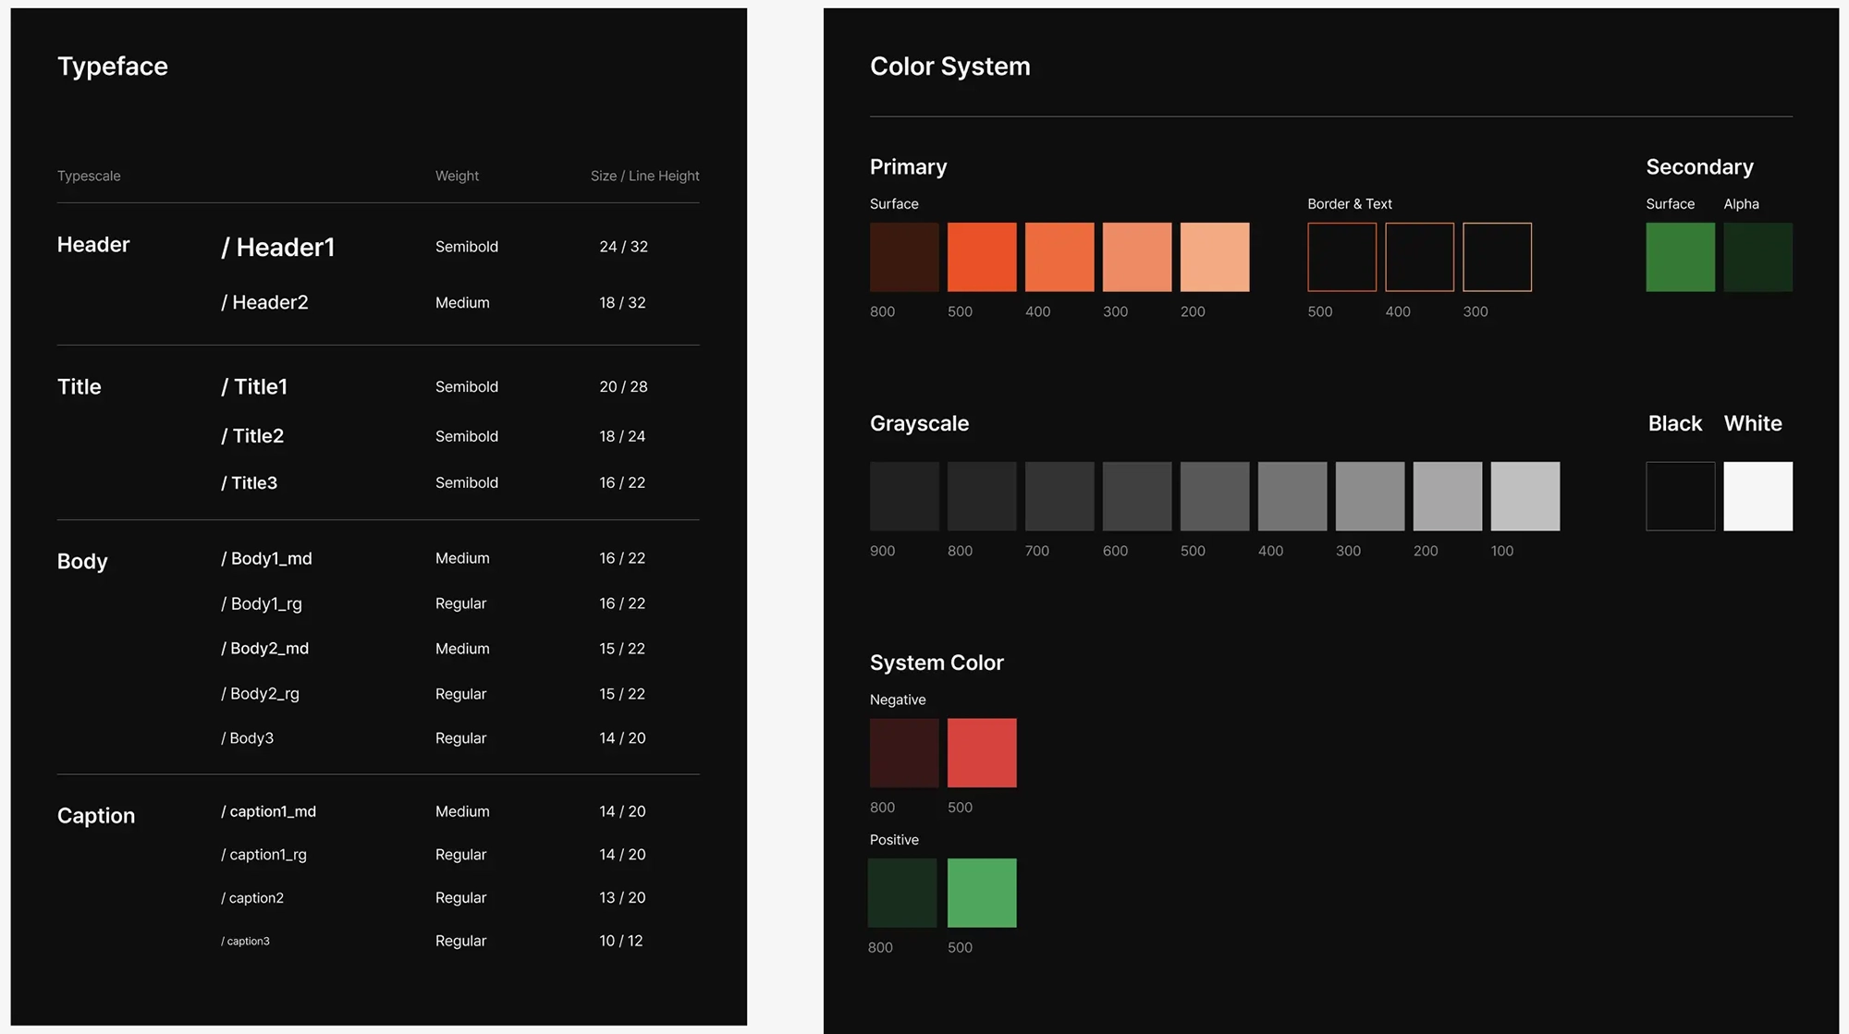
Task: Click the 'Border & Text' label
Action: pos(1350,203)
